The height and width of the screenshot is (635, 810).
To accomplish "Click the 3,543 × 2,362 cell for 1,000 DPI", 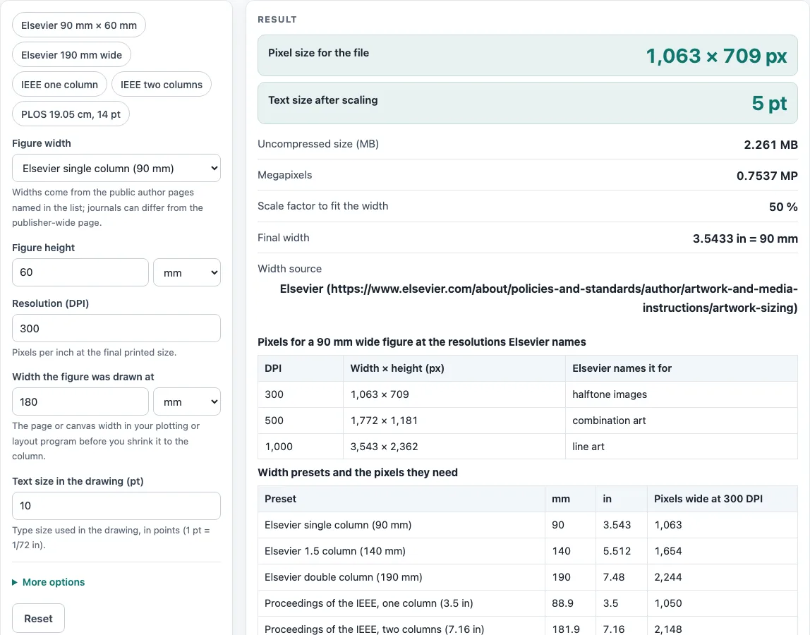I will pos(454,447).
